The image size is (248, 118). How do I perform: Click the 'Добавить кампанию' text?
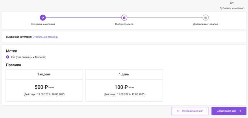pos(232,8)
